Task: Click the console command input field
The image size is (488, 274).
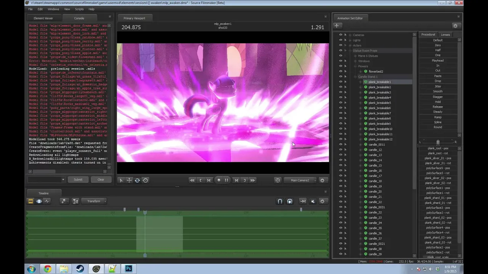Action: pos(47,180)
